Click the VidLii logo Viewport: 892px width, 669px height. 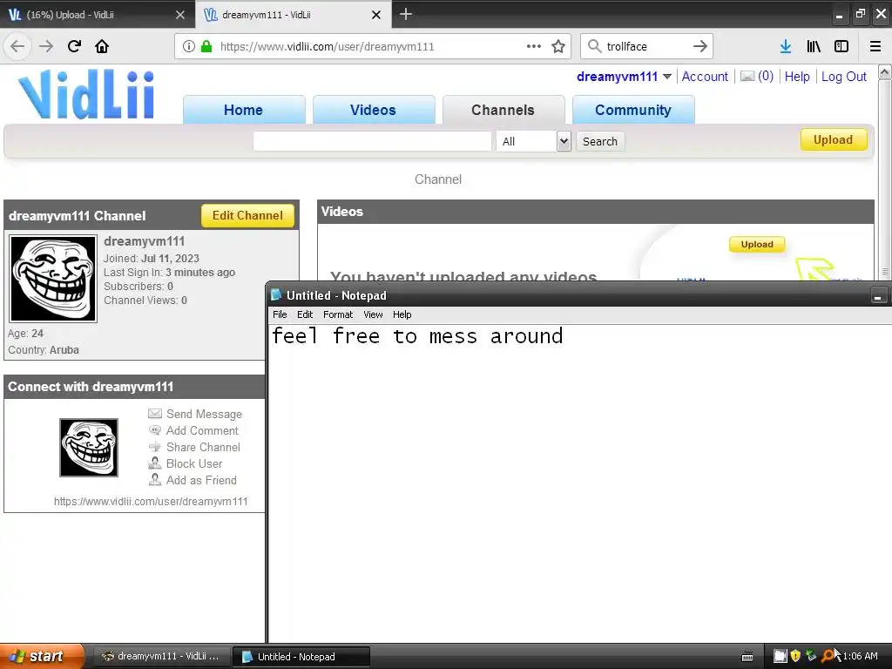click(86, 94)
